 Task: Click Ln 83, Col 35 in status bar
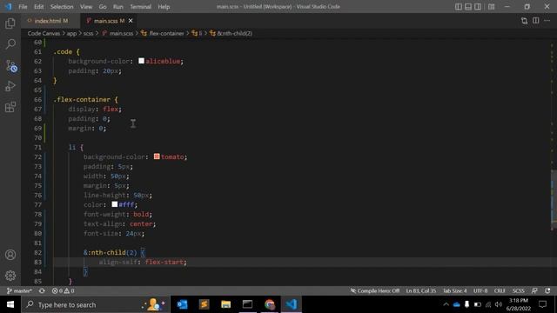[421, 290]
